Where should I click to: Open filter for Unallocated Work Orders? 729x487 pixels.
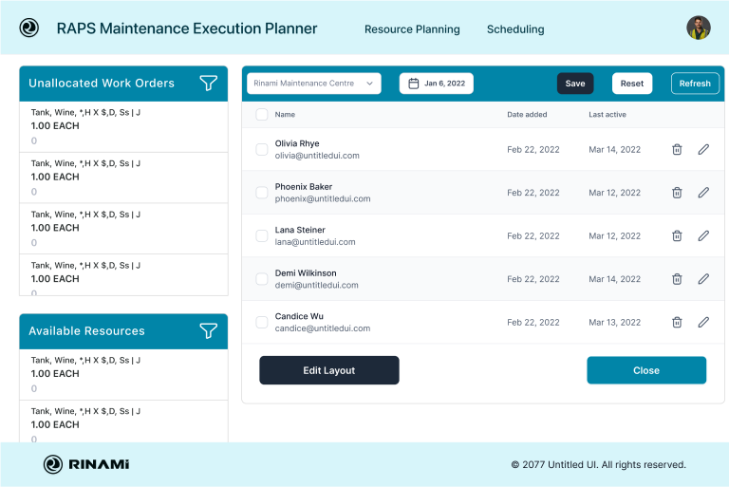[x=209, y=84]
